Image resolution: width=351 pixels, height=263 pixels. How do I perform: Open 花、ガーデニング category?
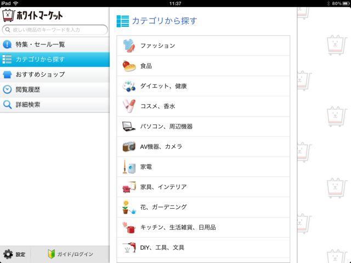point(203,207)
